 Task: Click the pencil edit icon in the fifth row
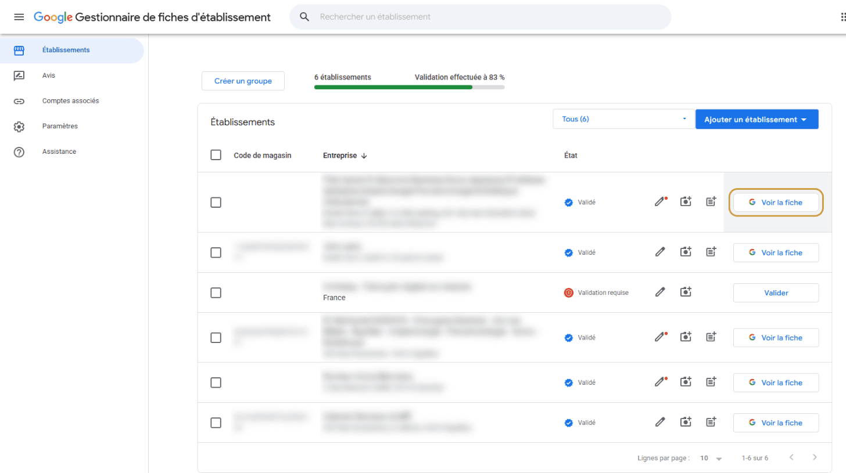660,382
